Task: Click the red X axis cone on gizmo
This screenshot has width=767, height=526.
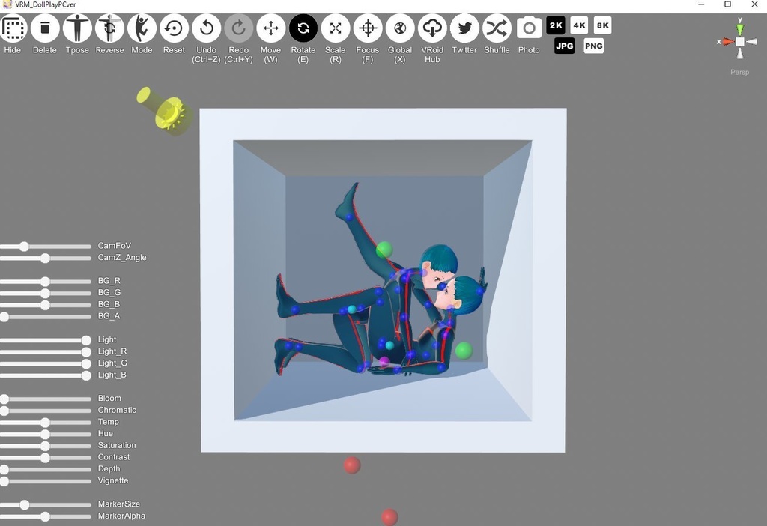Action: click(728, 42)
